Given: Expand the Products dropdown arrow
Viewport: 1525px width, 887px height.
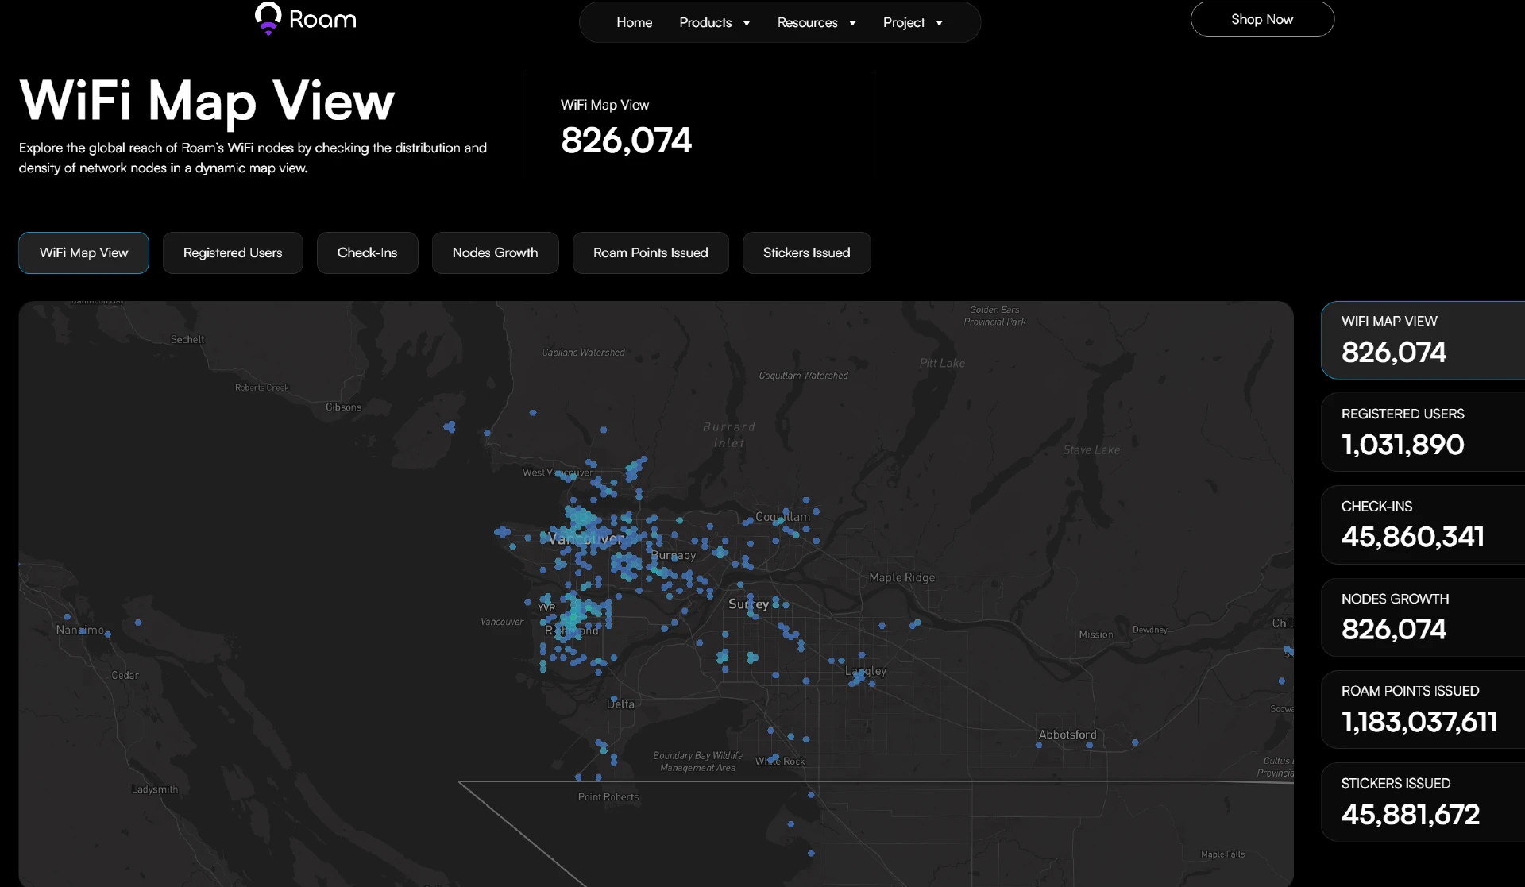Looking at the screenshot, I should [746, 23].
